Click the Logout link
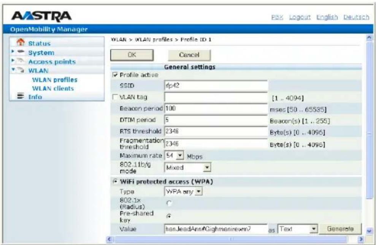The height and width of the screenshot is (245, 376). pyautogui.click(x=300, y=17)
